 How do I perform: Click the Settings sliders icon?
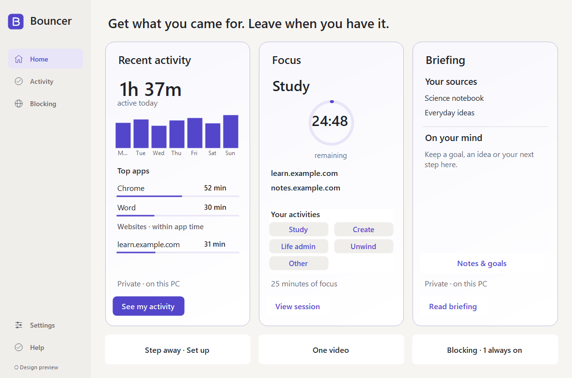18,325
